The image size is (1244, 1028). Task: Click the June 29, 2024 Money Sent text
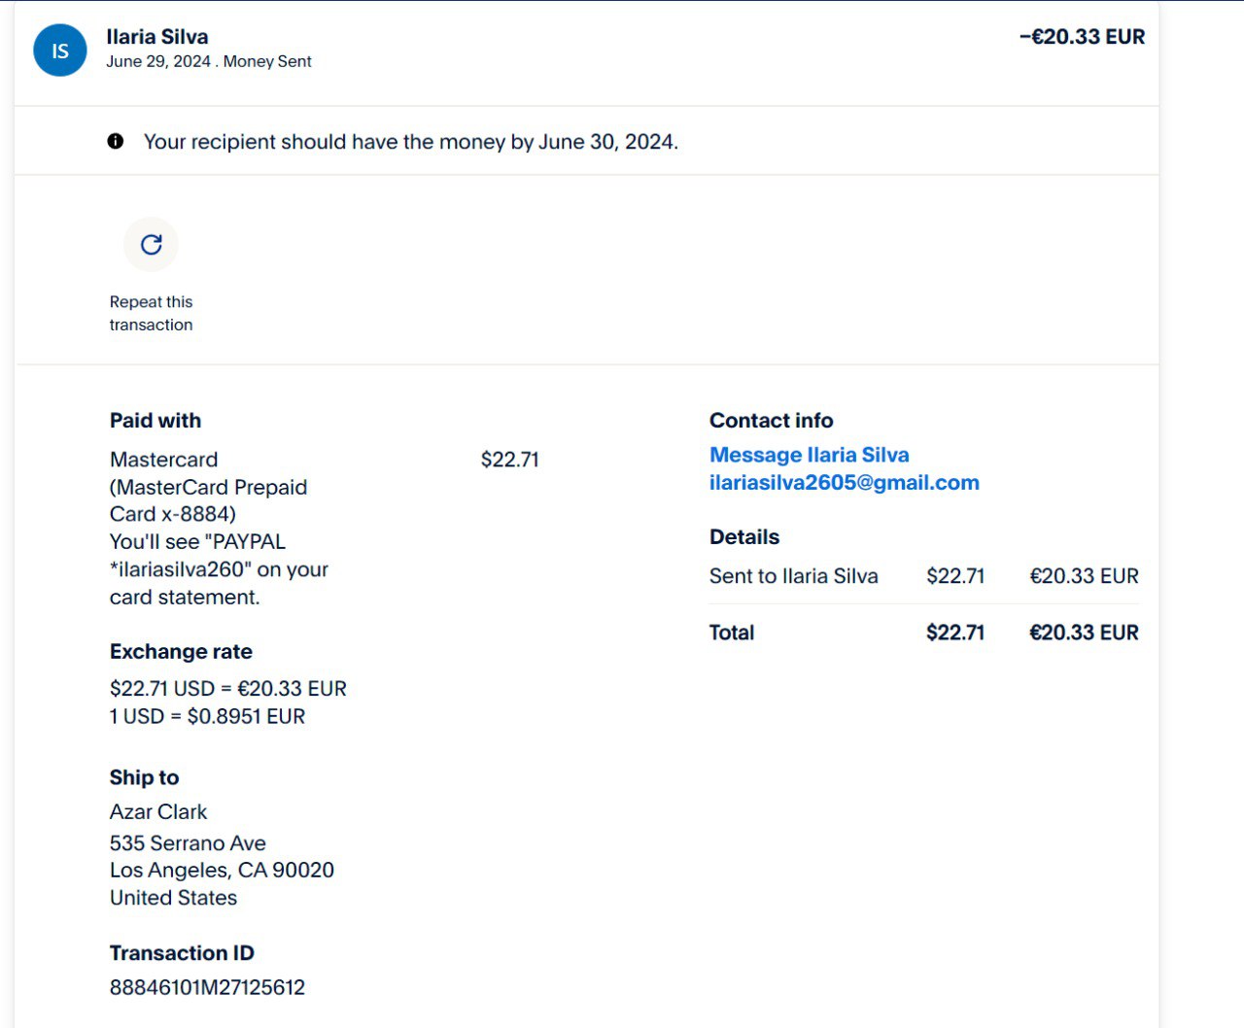tap(208, 61)
